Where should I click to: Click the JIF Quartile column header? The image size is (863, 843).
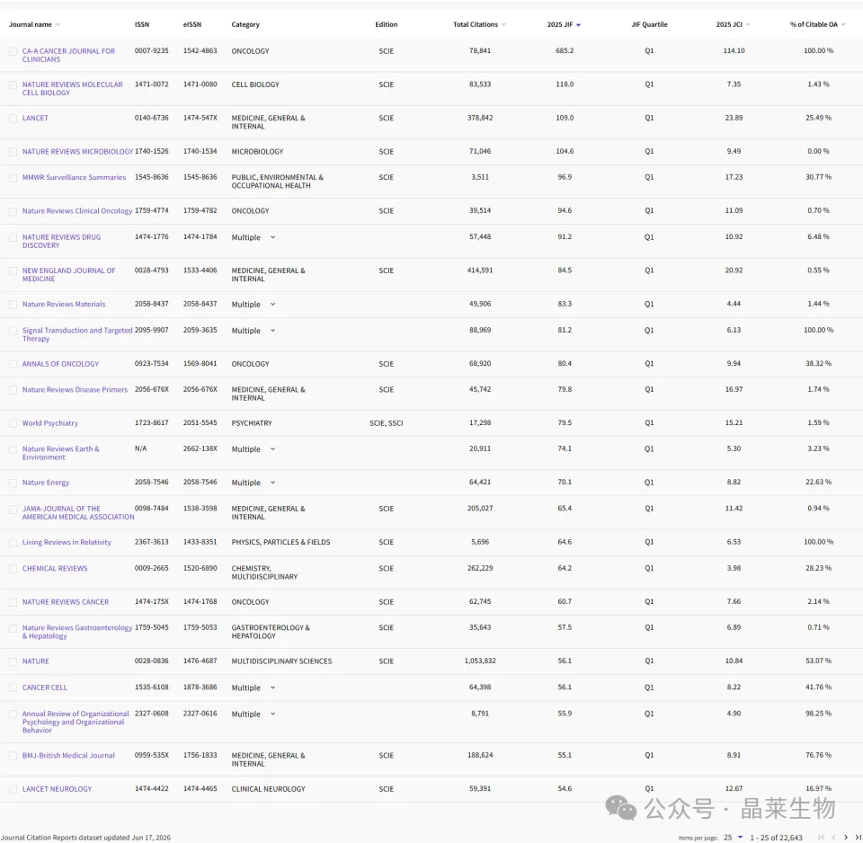tap(649, 25)
